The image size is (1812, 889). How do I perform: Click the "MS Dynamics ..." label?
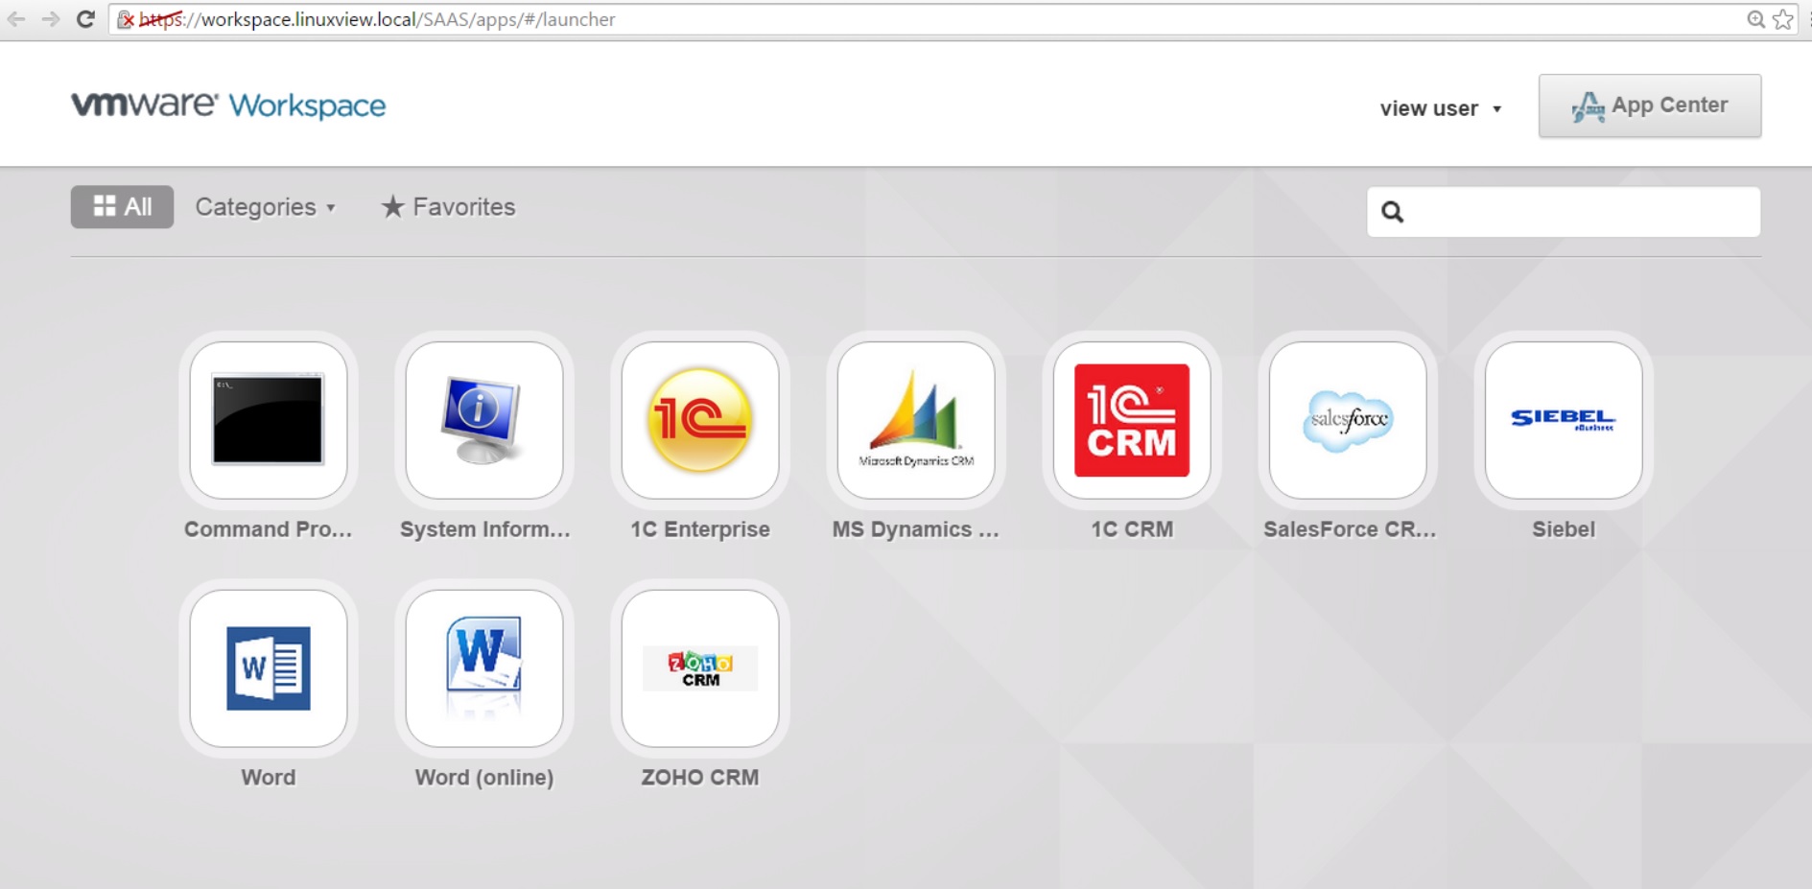pos(916,529)
